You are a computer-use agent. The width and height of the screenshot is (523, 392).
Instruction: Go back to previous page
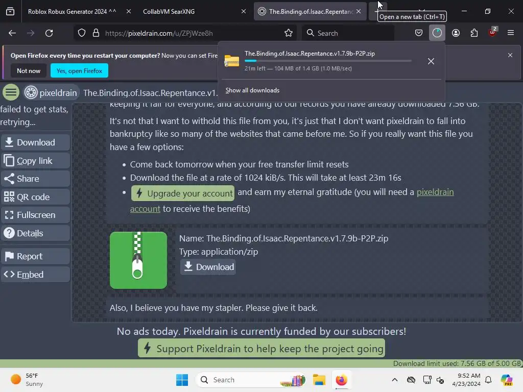[x=12, y=33]
